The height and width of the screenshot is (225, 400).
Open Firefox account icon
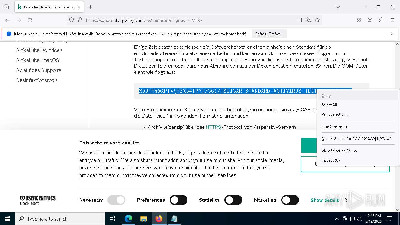click(370, 20)
